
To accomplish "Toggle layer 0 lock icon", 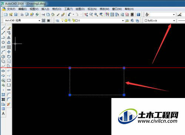I will [73, 20].
